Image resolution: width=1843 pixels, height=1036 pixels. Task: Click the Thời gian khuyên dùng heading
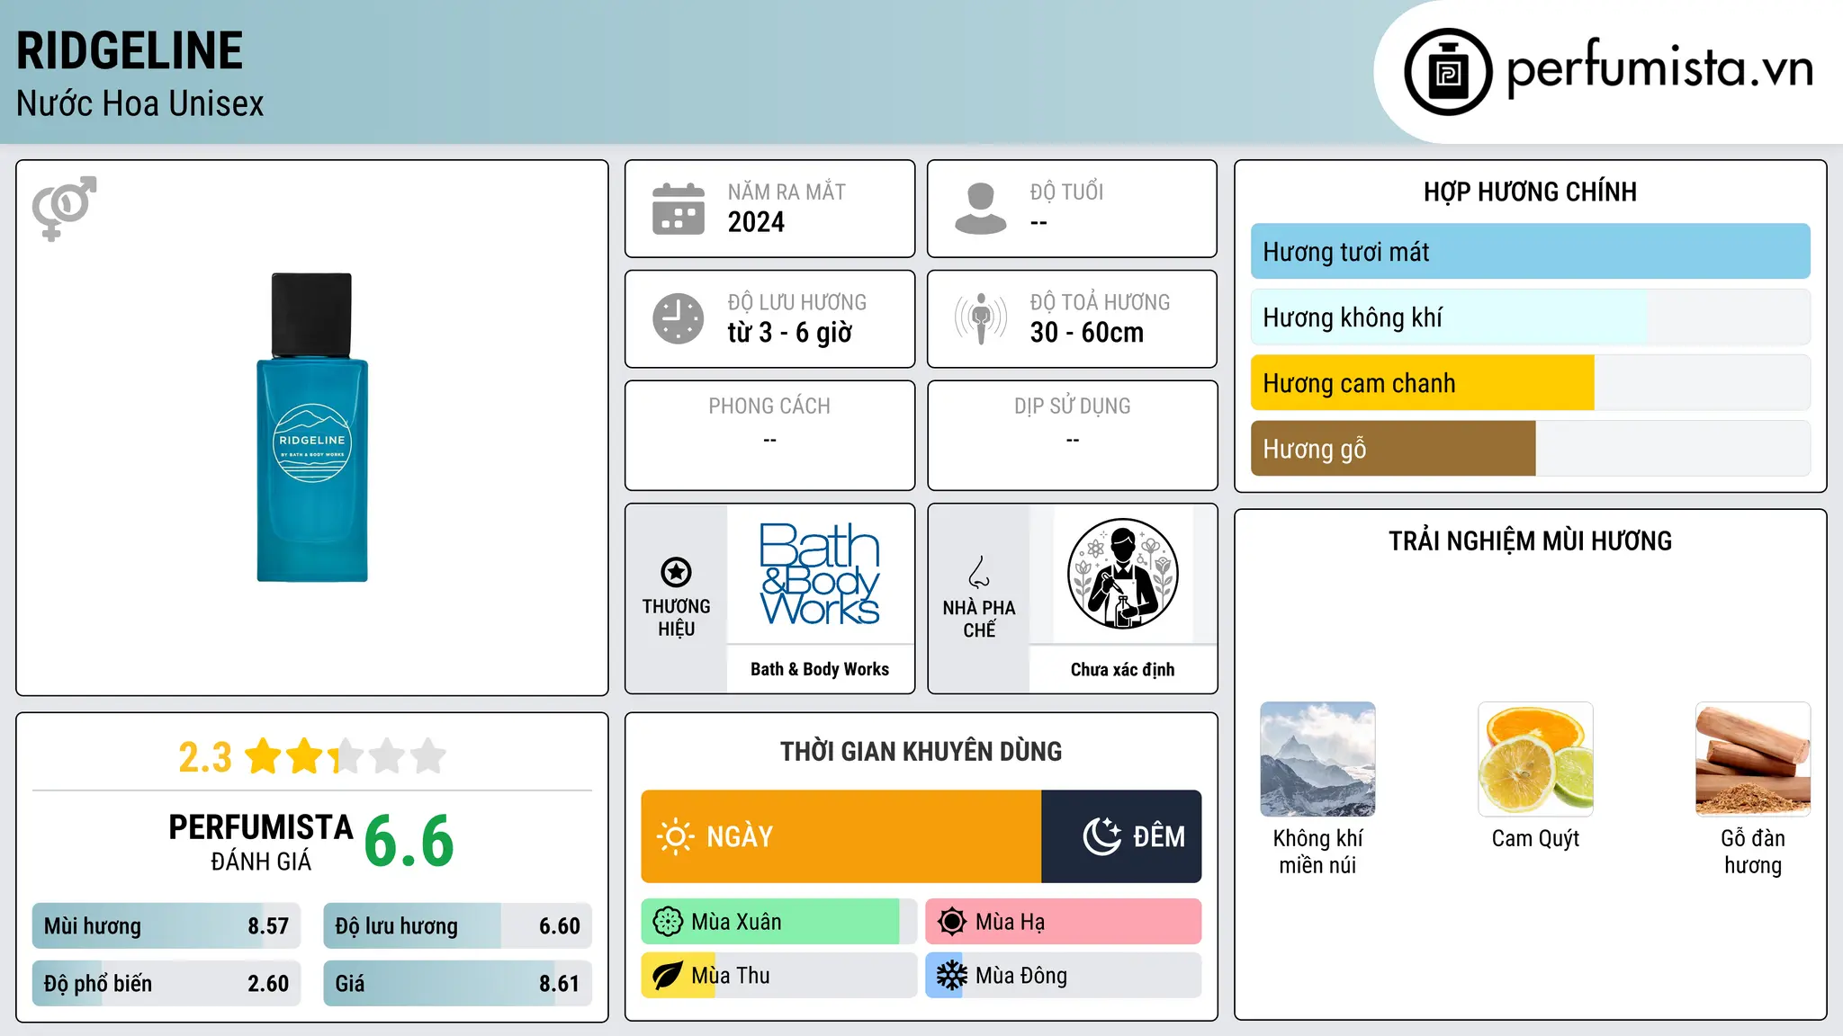pyautogui.click(x=921, y=752)
